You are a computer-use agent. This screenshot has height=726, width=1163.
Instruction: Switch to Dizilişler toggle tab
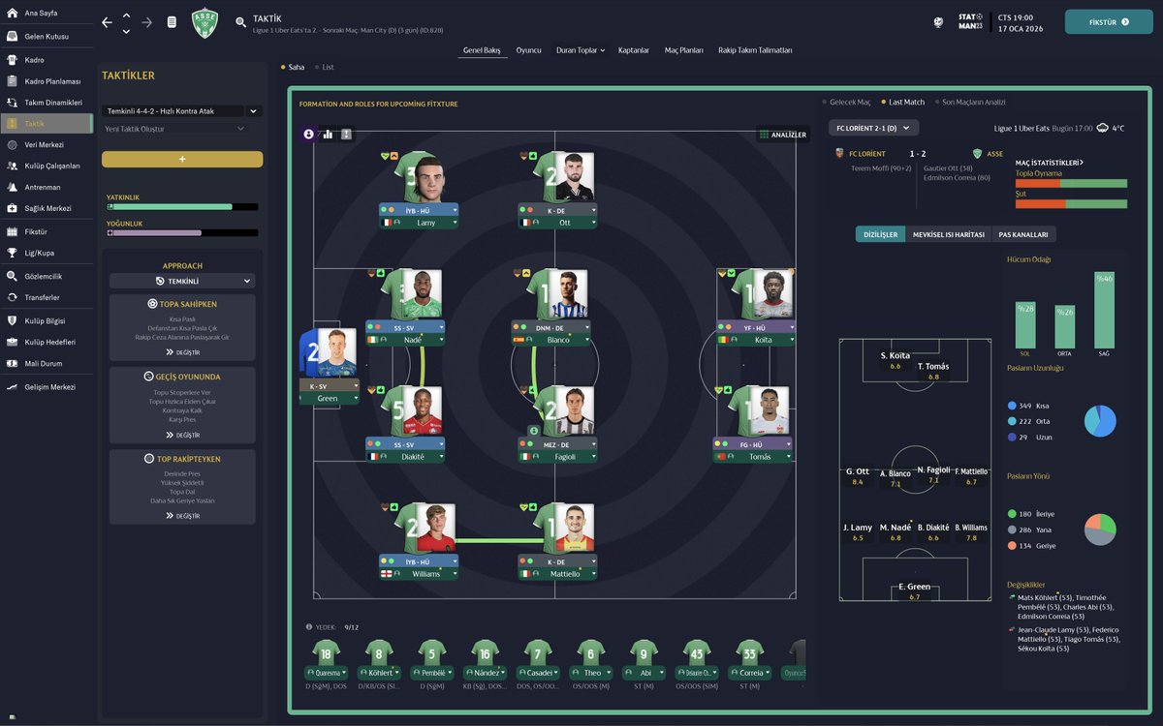coord(880,234)
